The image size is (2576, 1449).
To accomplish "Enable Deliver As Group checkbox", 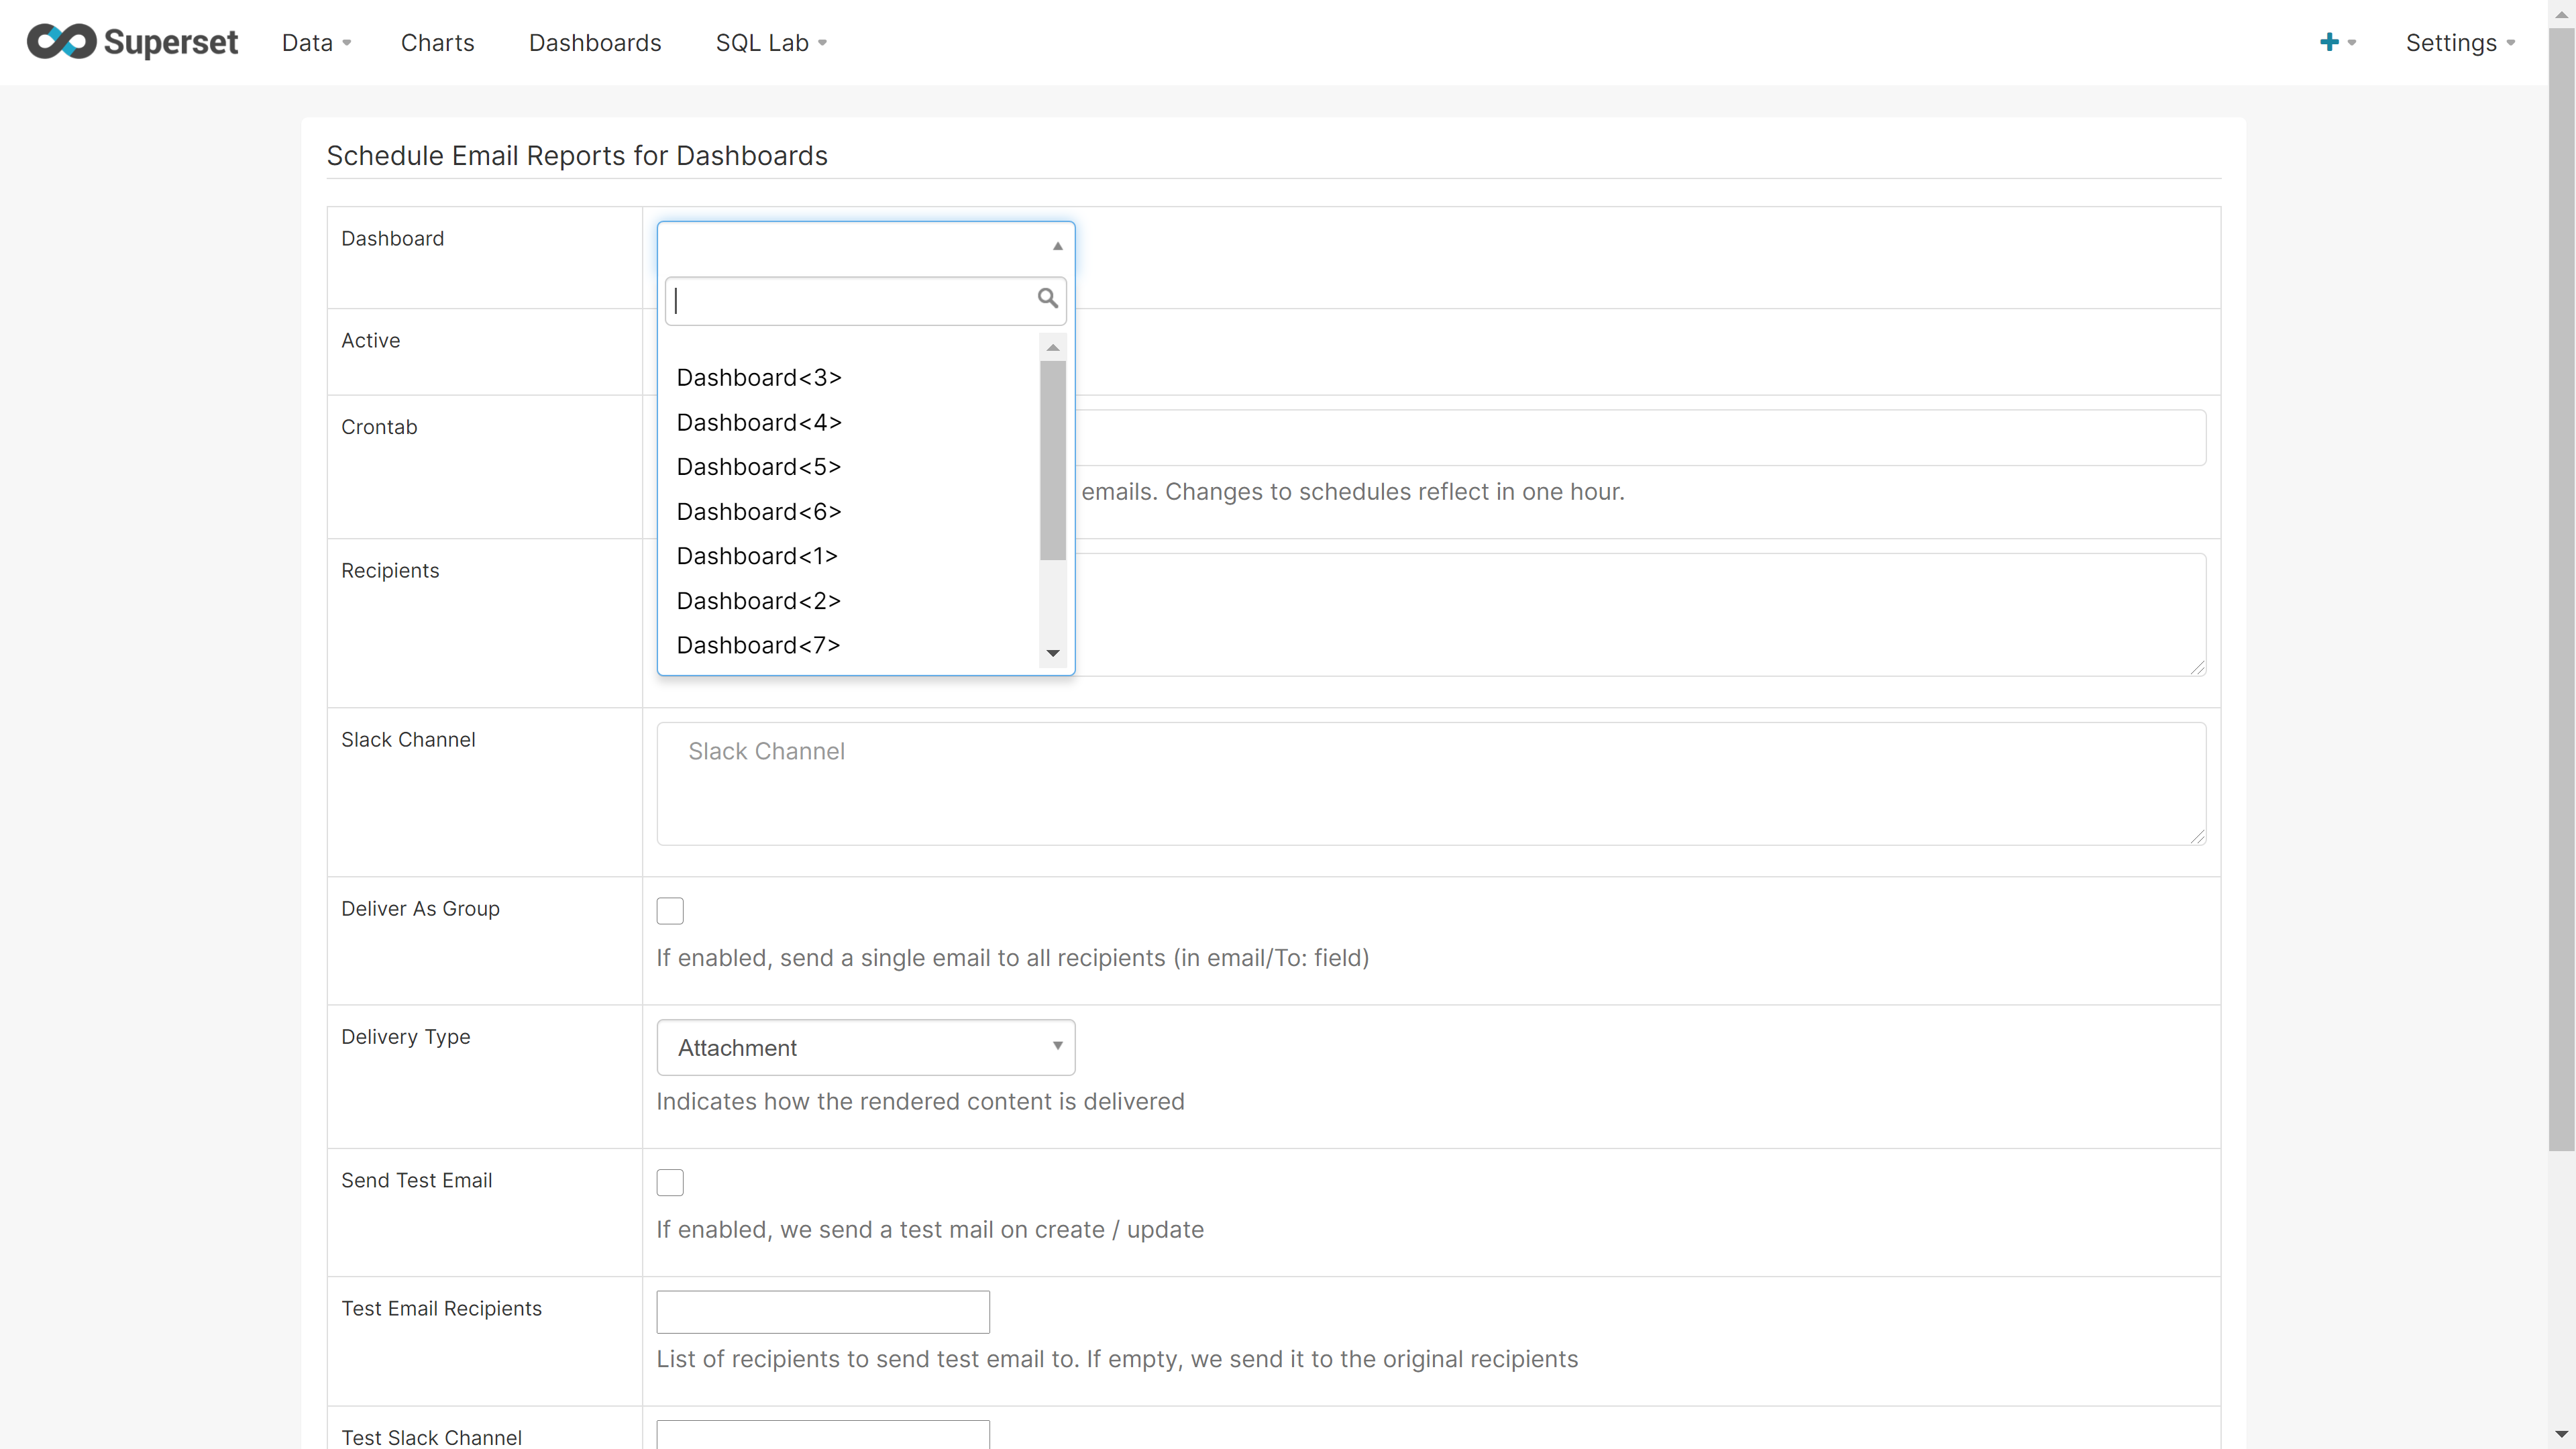I will pyautogui.click(x=670, y=911).
